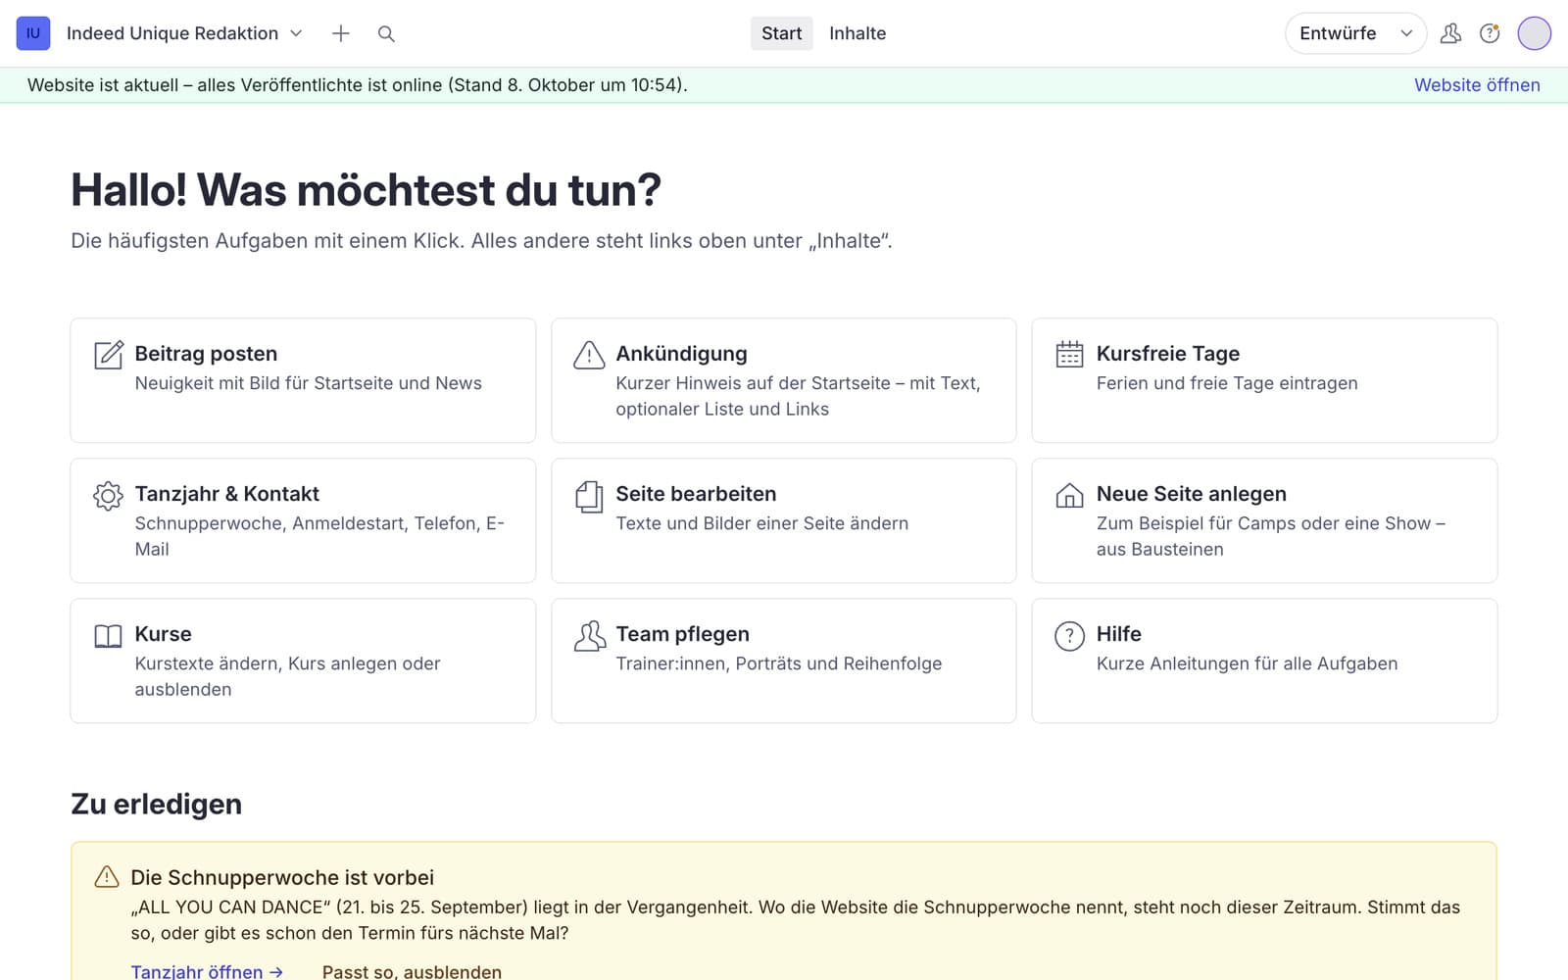Click the 'Website ist aktuell' status message

358,85
